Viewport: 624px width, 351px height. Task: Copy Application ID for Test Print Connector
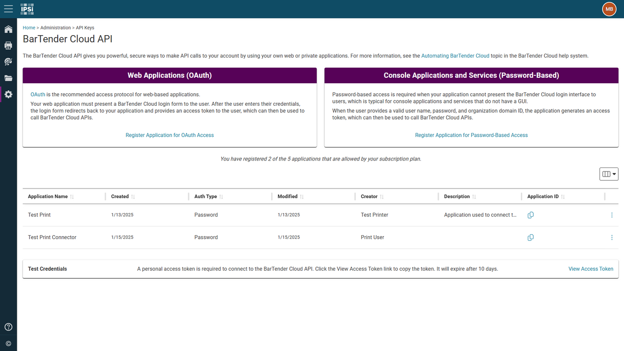coord(530,238)
